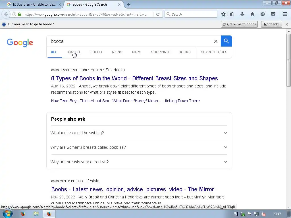
Task: Click the muted volume tray icon
Action: 263,214
